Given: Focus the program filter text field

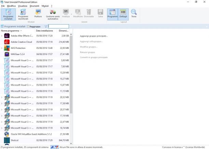Looking at the screenshot, I should (x=58, y=26).
